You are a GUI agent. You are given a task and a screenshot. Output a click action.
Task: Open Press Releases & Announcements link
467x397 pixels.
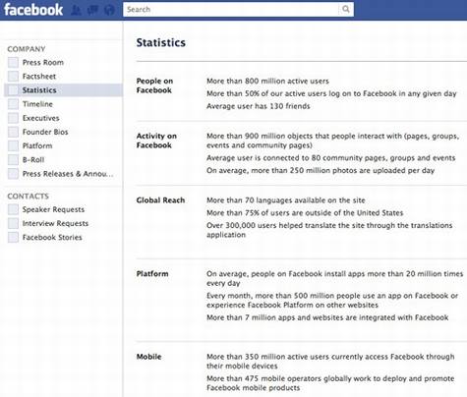(x=68, y=174)
